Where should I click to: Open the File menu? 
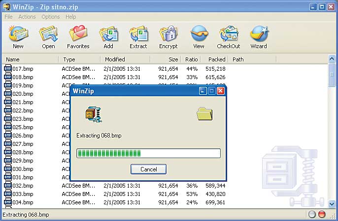(x=8, y=17)
